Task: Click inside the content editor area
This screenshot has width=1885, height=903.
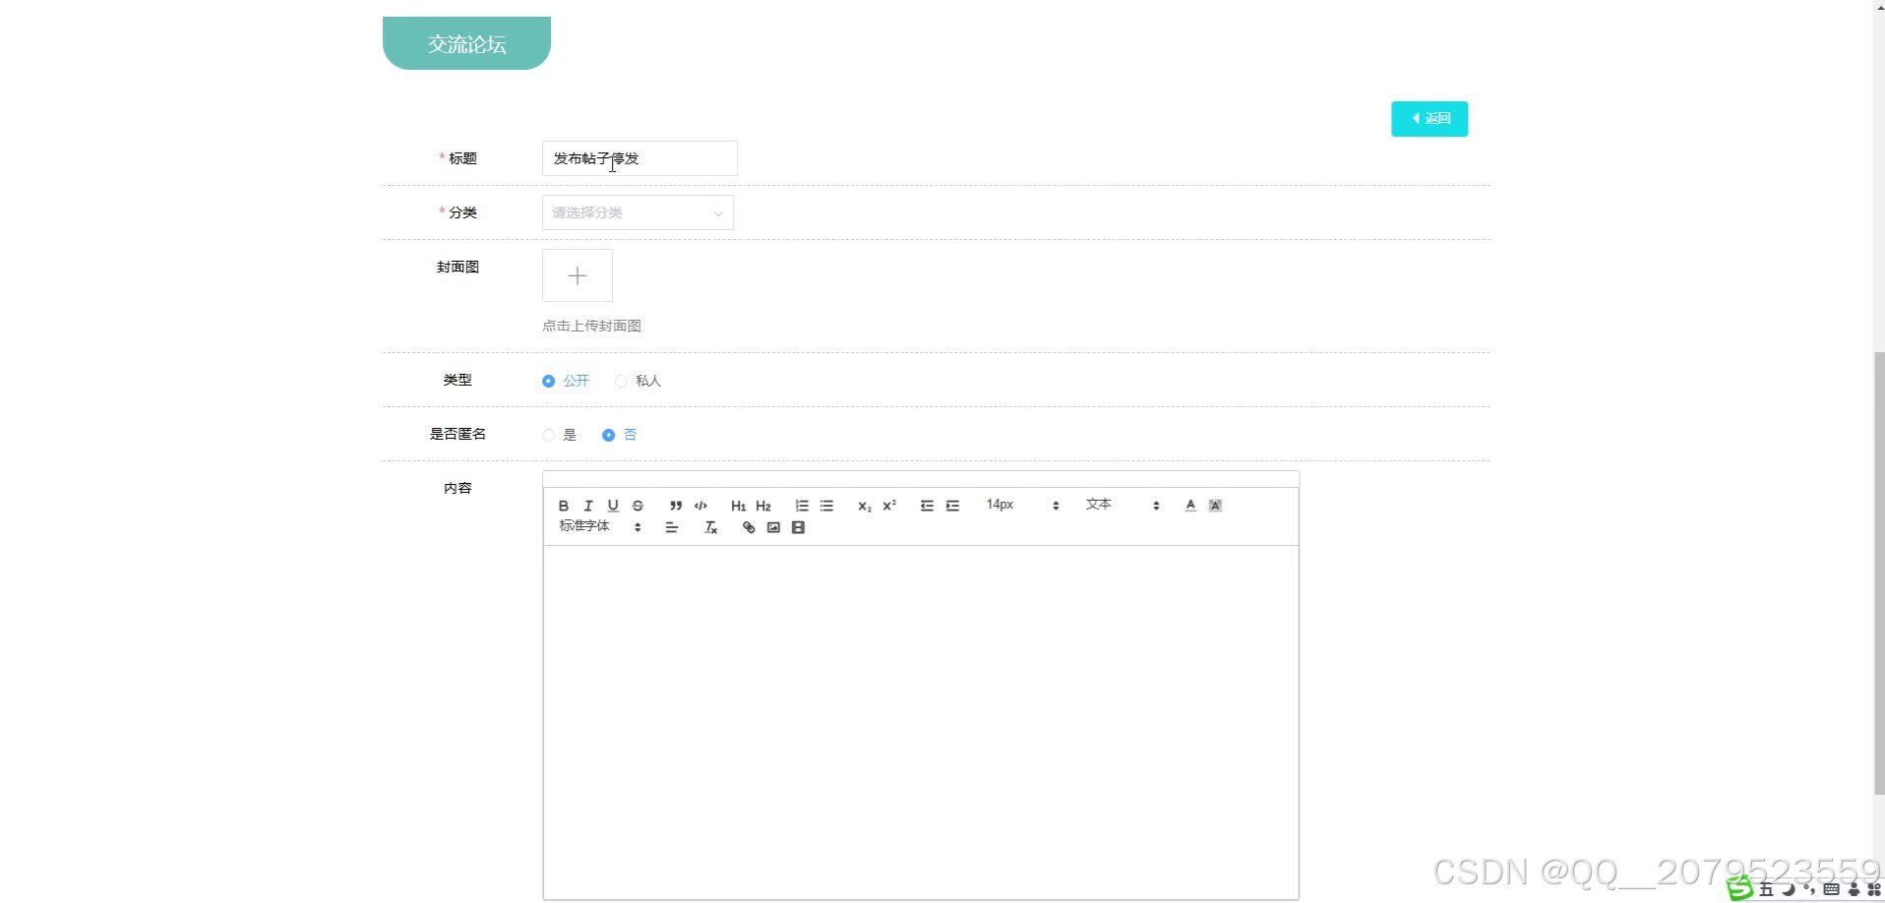Action: 921,722
